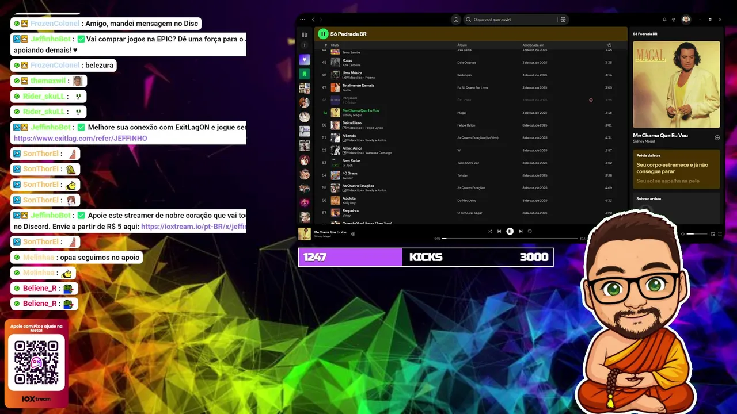Sort by the Título column header
This screenshot has height=414, width=737.
[335, 45]
